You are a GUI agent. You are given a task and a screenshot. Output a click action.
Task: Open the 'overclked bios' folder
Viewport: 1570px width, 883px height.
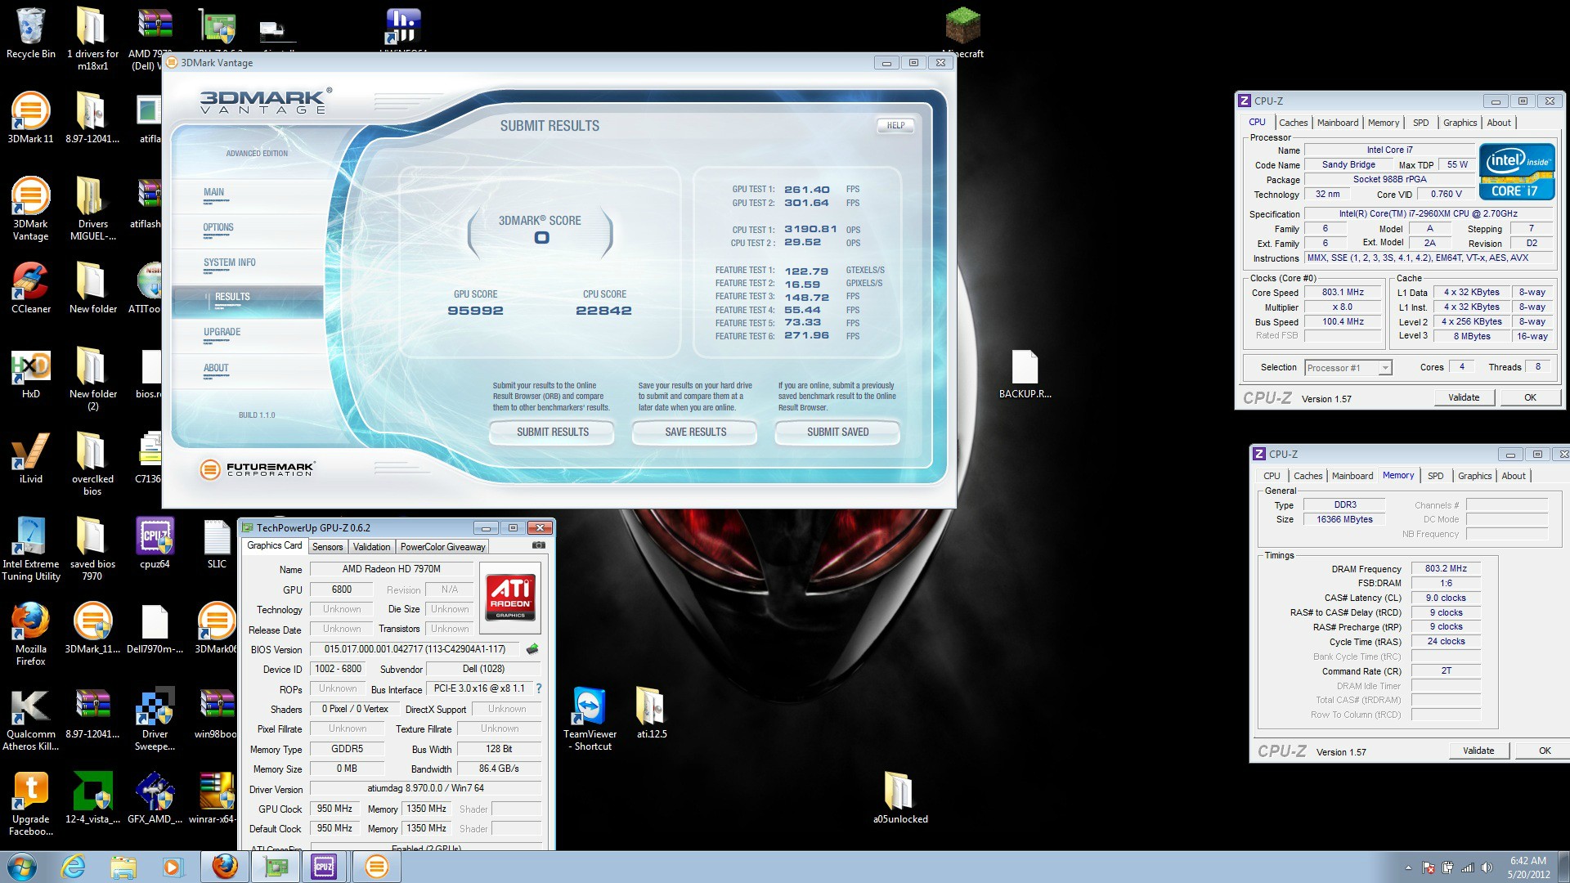(x=92, y=464)
